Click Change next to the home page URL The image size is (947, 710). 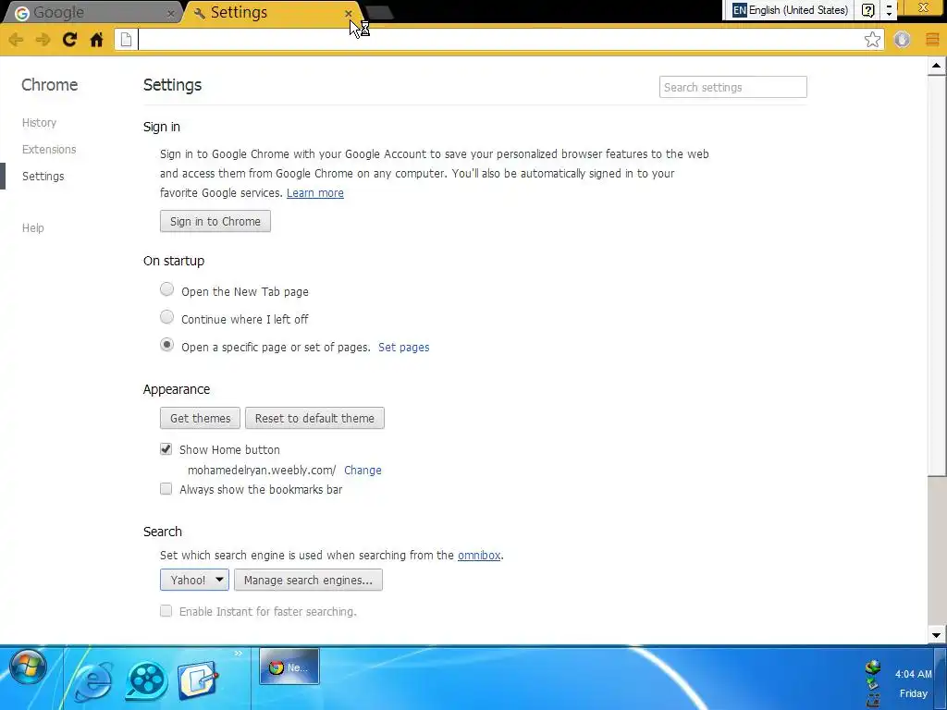pyautogui.click(x=363, y=471)
